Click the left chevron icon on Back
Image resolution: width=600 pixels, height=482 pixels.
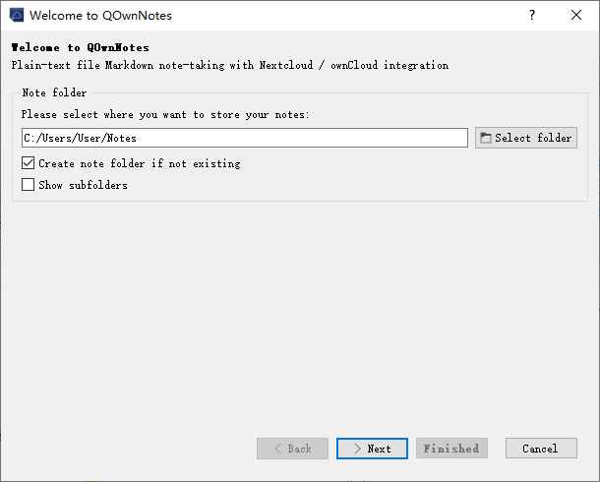point(277,449)
